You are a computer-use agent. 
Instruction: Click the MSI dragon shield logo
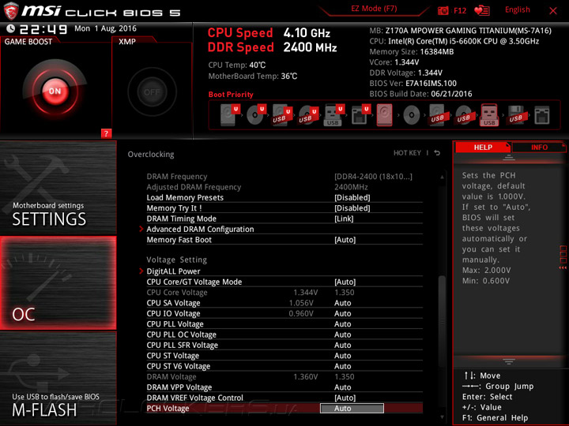point(11,11)
